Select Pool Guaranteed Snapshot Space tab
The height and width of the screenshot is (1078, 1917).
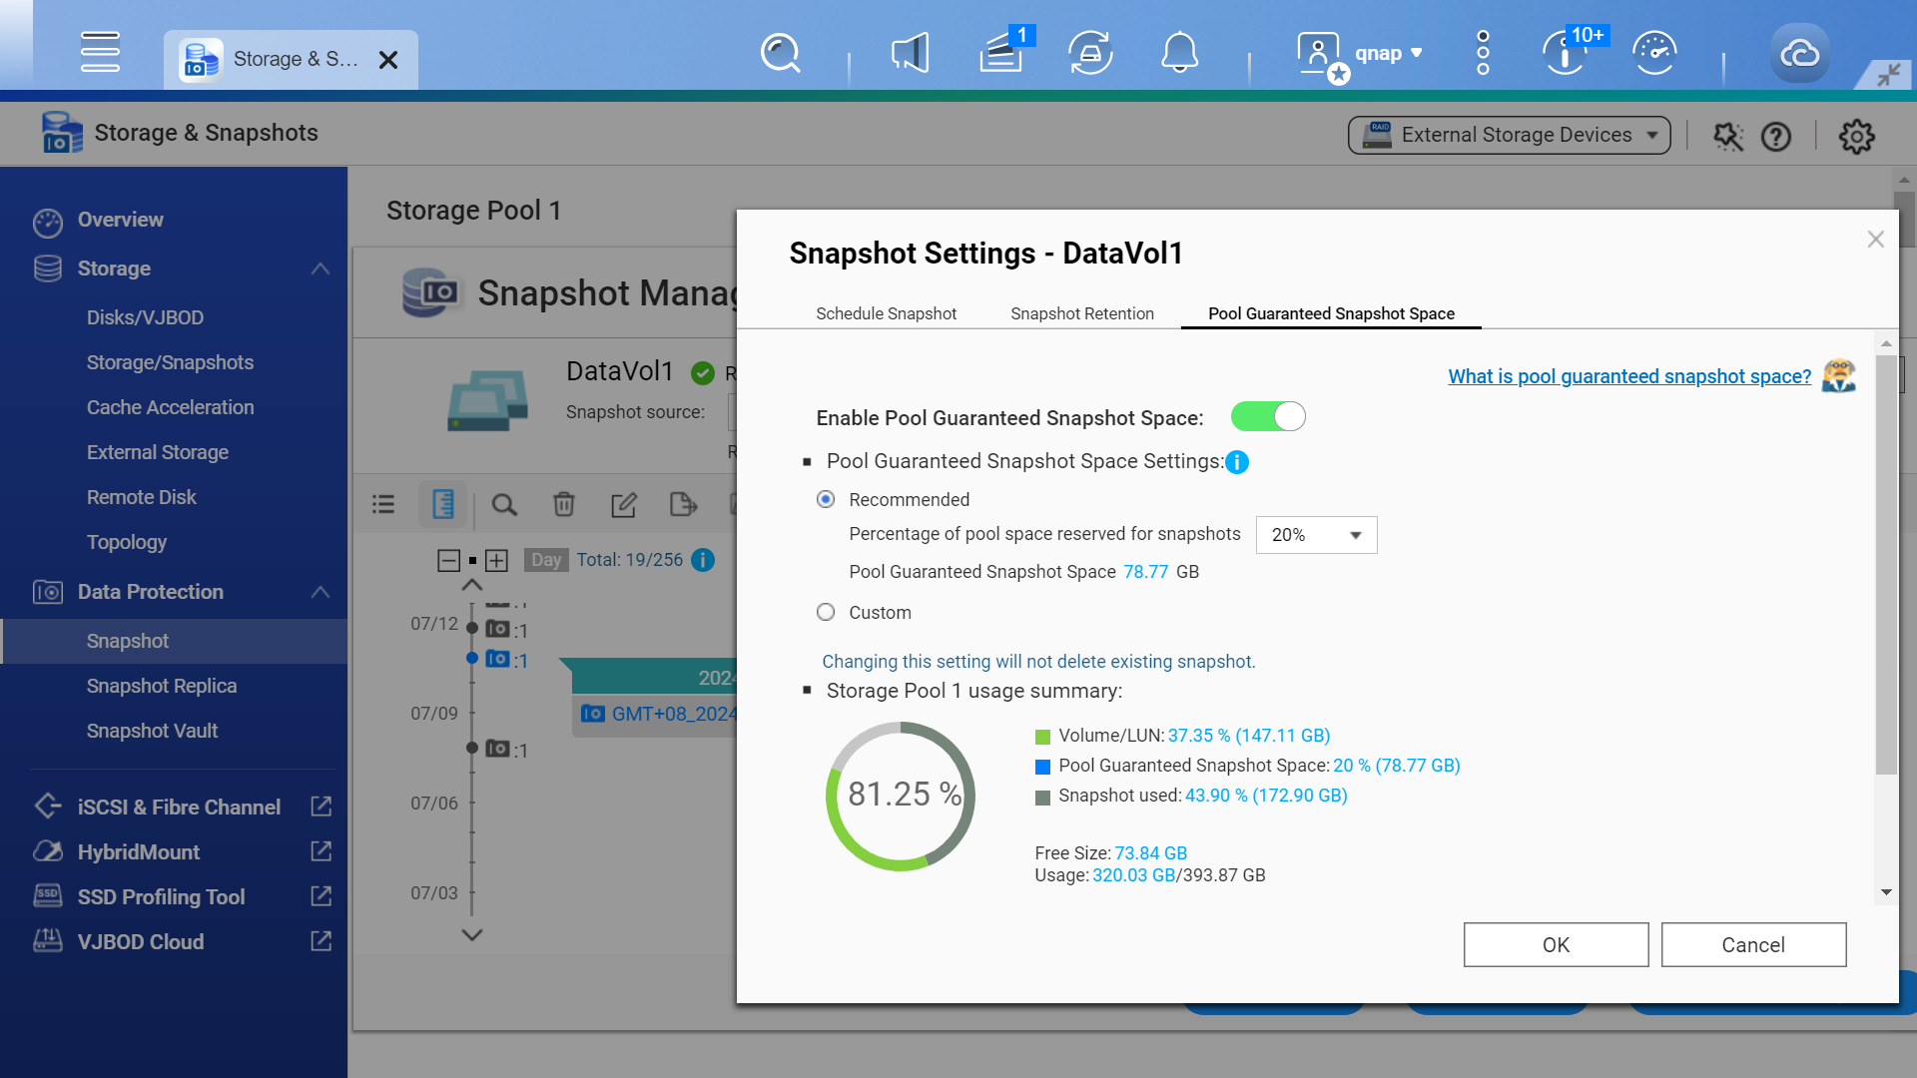pos(1331,313)
